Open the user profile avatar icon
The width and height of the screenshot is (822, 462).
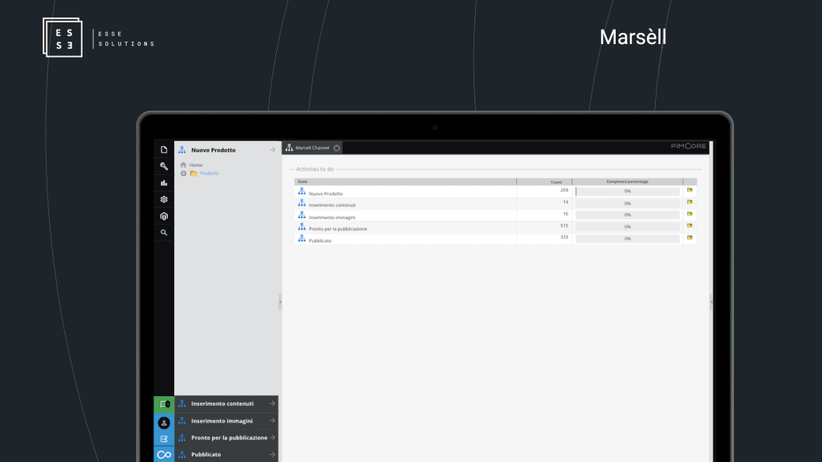click(164, 423)
